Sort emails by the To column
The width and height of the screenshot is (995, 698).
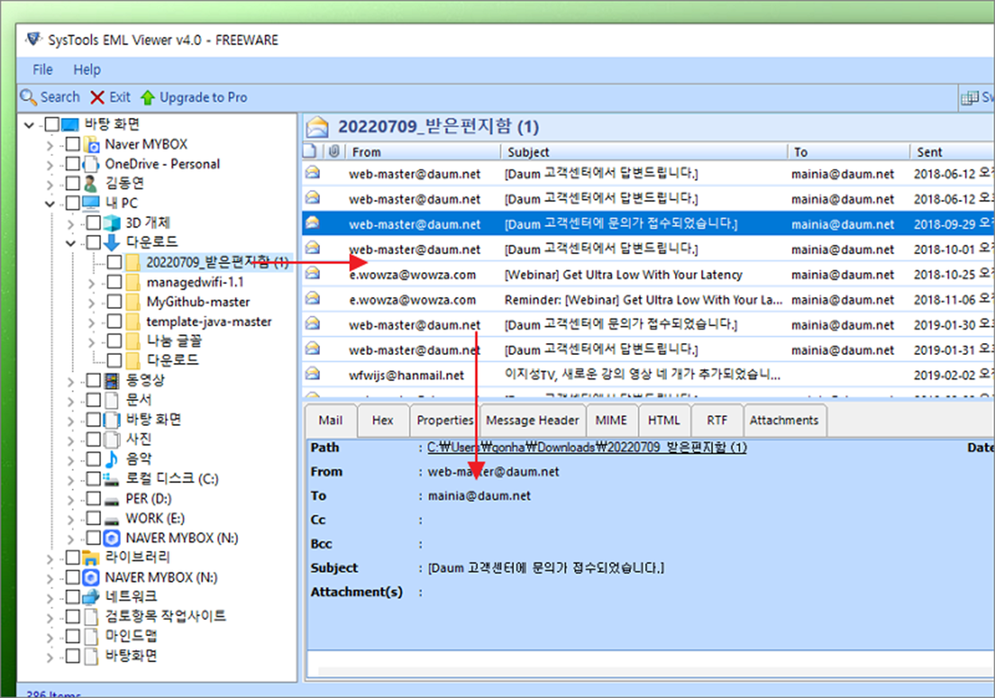click(x=849, y=151)
